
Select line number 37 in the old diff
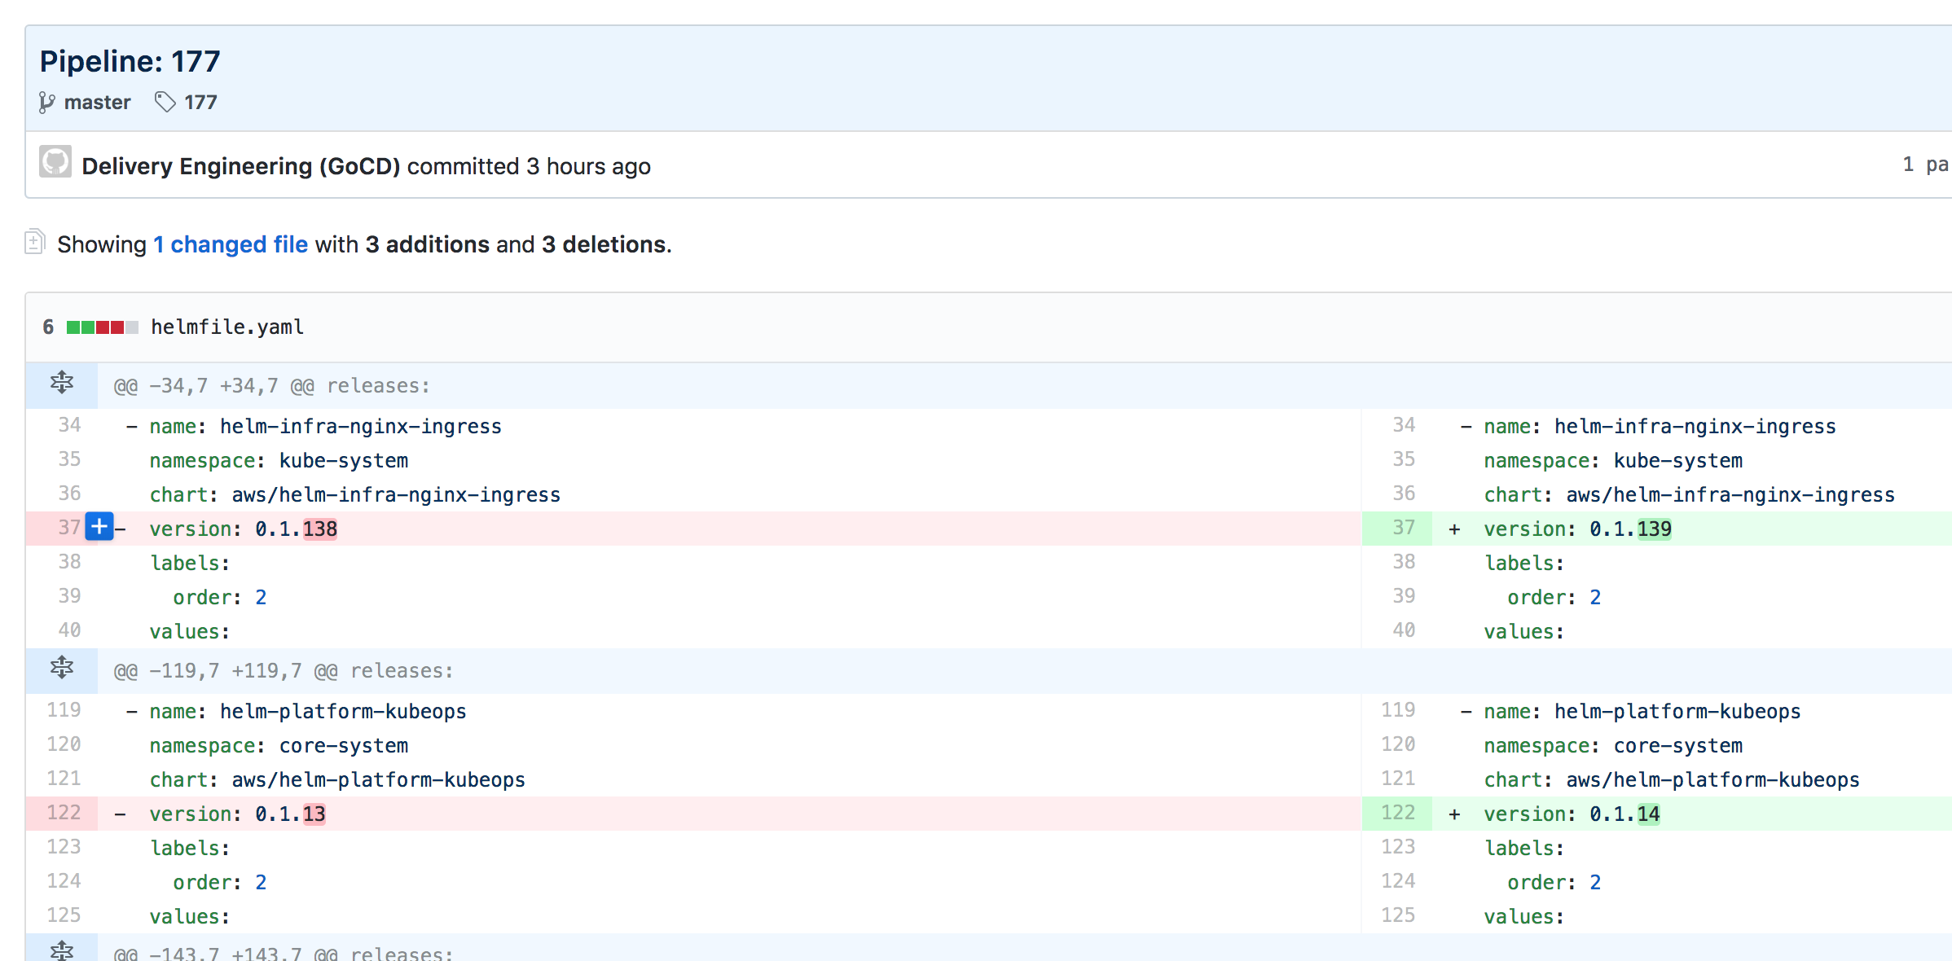(x=68, y=528)
